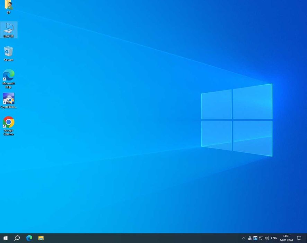
Task: Click the user account tray icon
Action: pos(249,238)
